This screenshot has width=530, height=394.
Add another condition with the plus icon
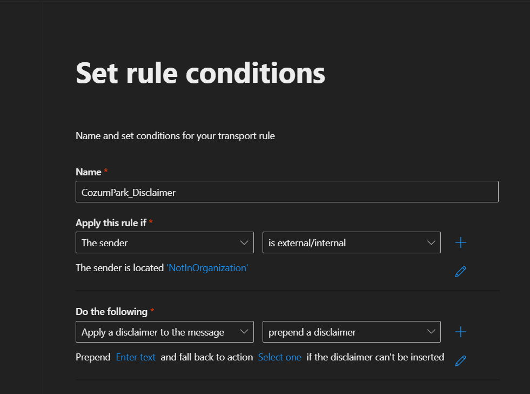click(460, 242)
